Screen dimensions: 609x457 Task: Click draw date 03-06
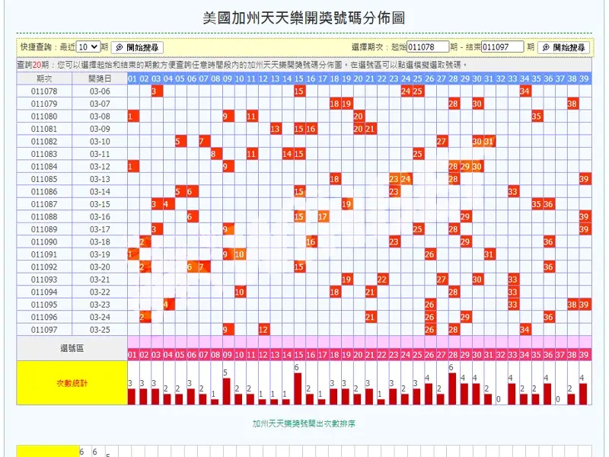(100, 91)
